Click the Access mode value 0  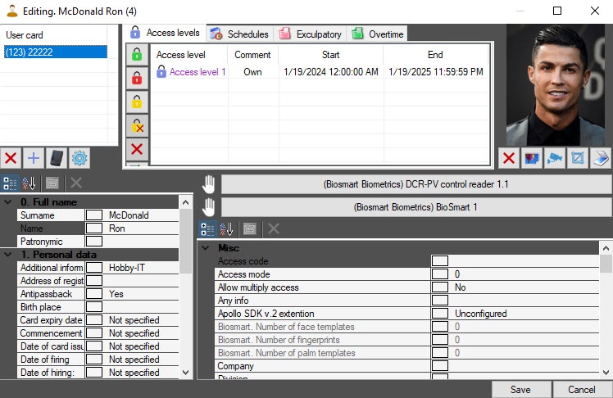tap(457, 274)
